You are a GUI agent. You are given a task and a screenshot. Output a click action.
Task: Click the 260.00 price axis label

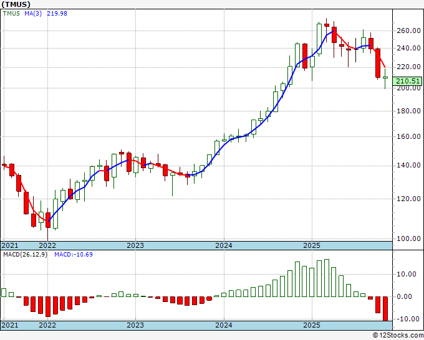tap(408, 31)
